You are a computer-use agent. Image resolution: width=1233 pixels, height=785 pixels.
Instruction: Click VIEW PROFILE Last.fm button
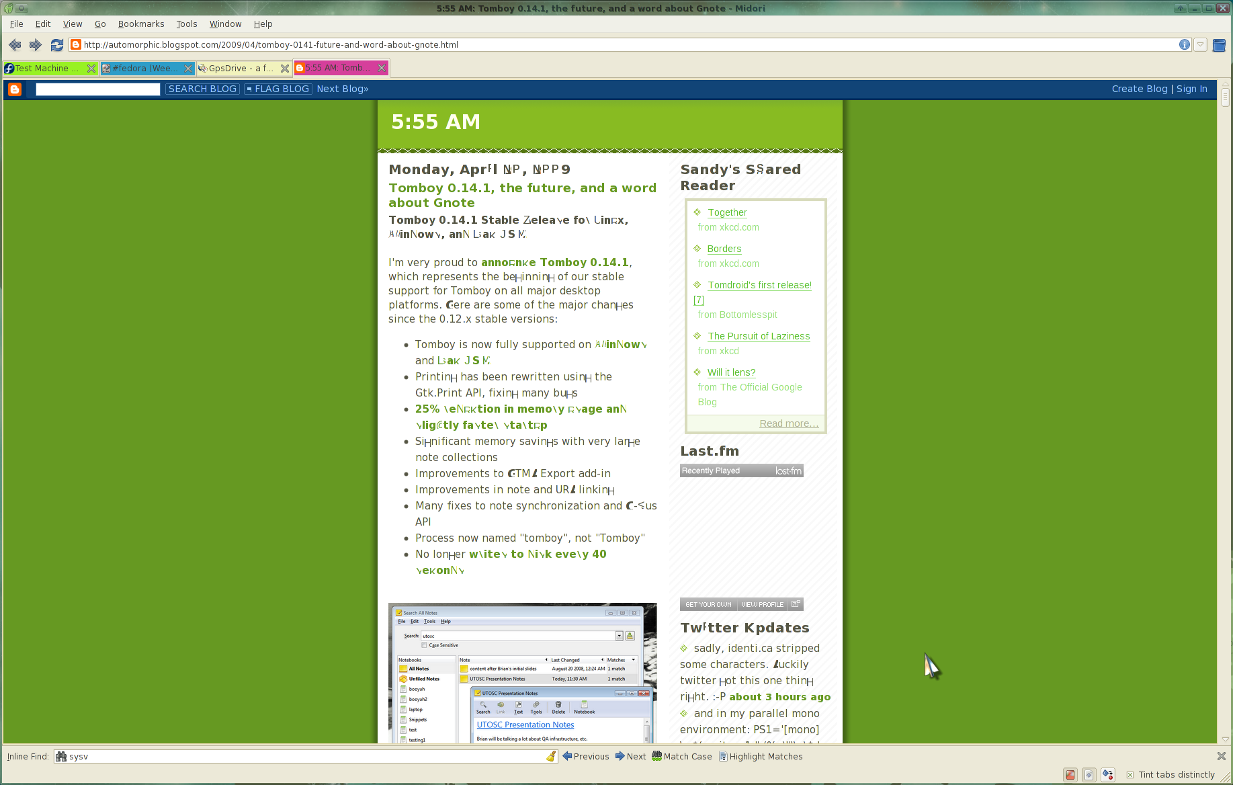762,604
